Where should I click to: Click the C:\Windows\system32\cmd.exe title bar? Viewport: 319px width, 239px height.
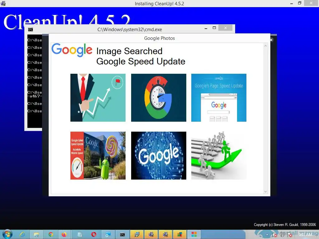[x=130, y=30]
